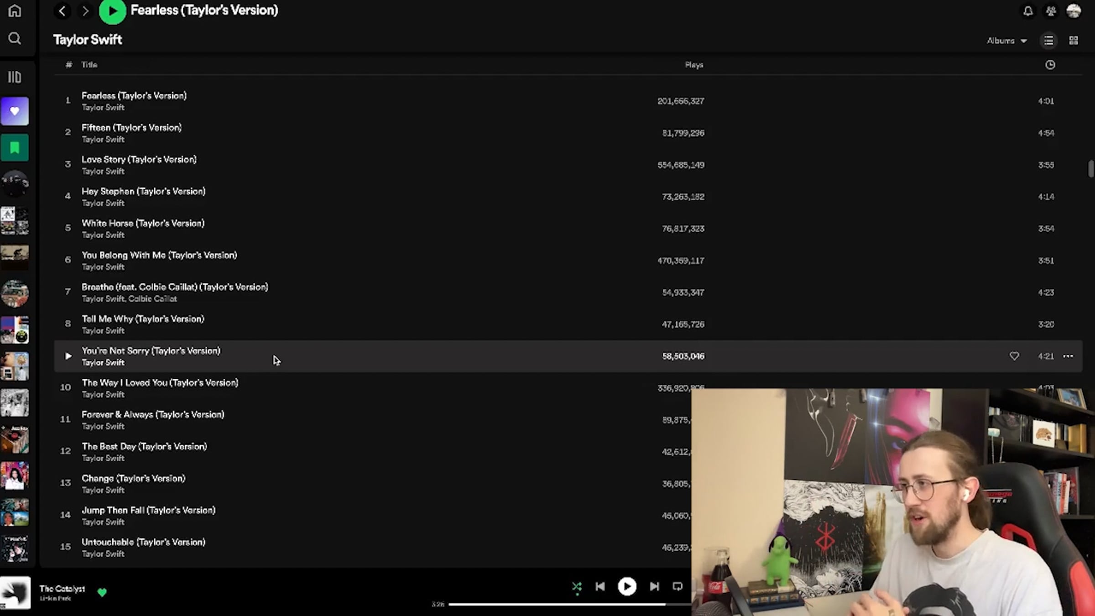Open Search with magnifier icon
The width and height of the screenshot is (1095, 616).
tap(15, 38)
